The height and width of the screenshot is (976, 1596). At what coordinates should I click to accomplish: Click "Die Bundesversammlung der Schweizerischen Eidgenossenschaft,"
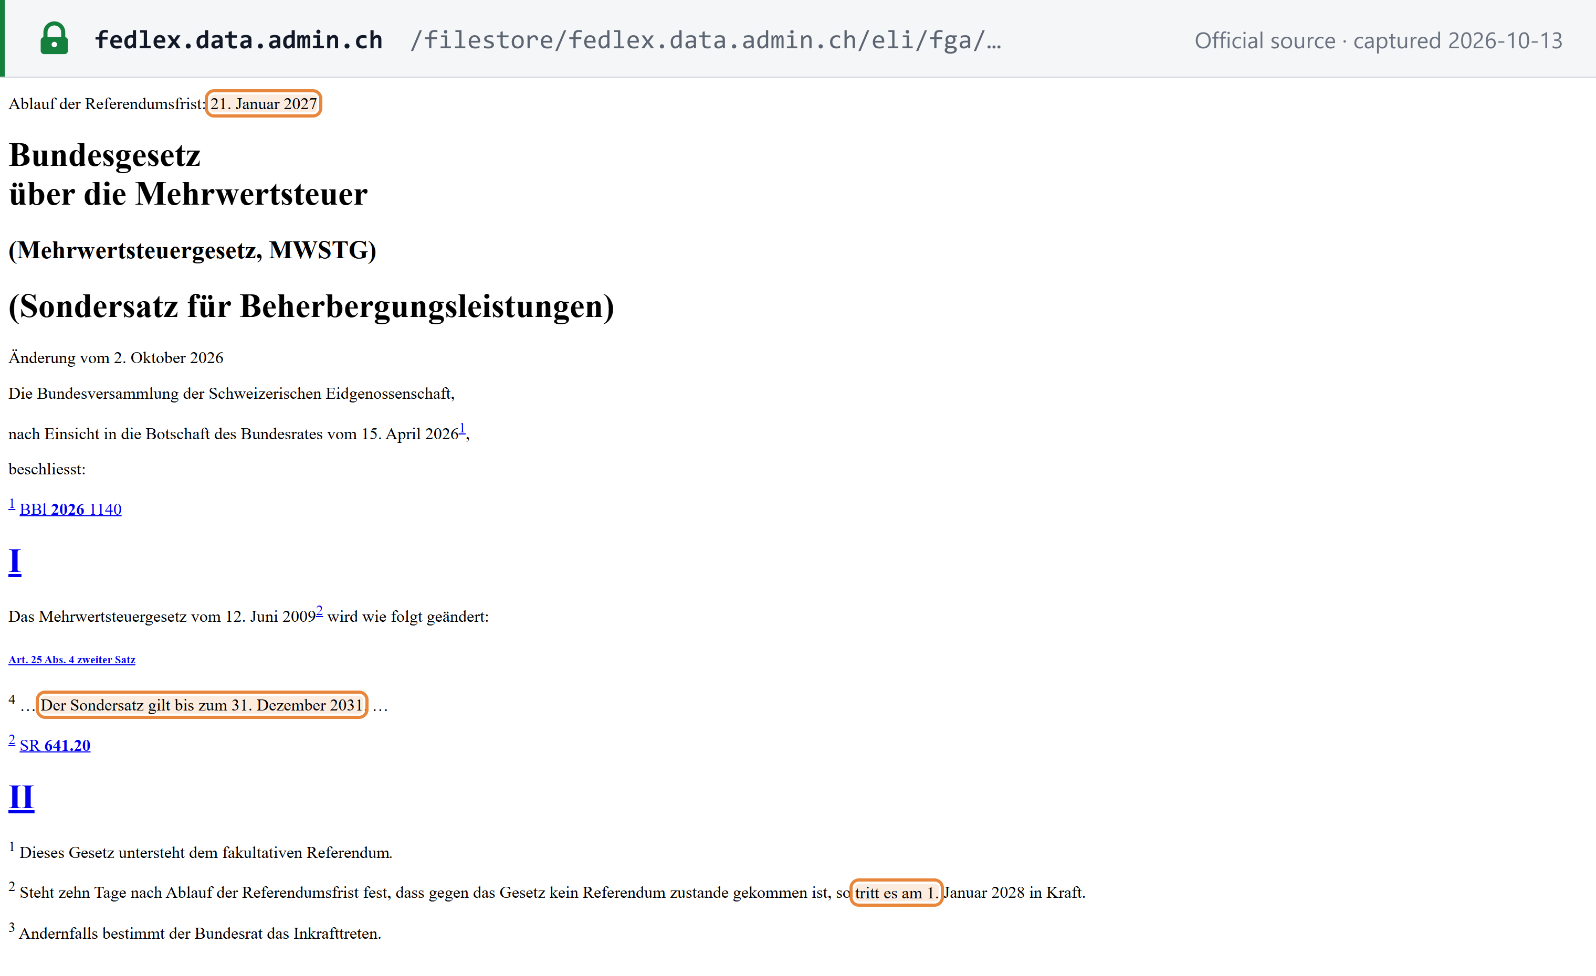pos(232,394)
